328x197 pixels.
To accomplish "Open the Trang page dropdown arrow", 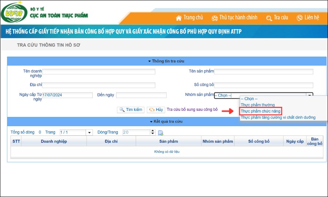I will (89, 132).
